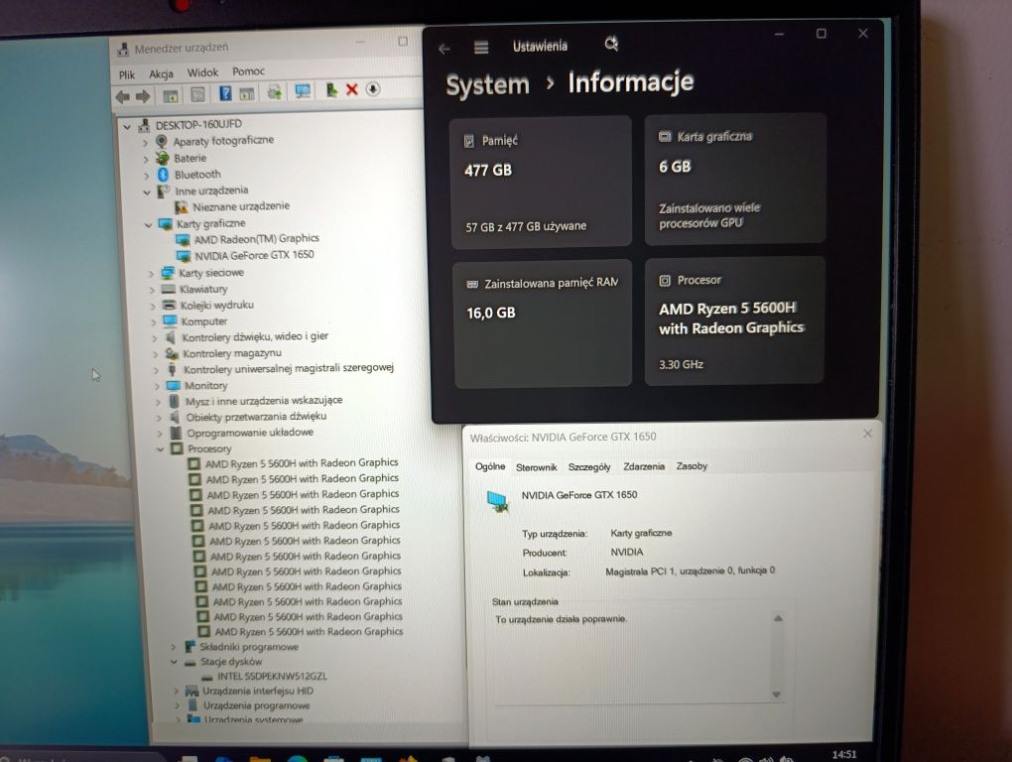Select the Ogólne tab
This screenshot has width=1012, height=762.
tap(490, 466)
